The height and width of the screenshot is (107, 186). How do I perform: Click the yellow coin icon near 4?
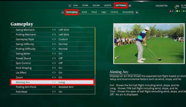tap(177, 11)
